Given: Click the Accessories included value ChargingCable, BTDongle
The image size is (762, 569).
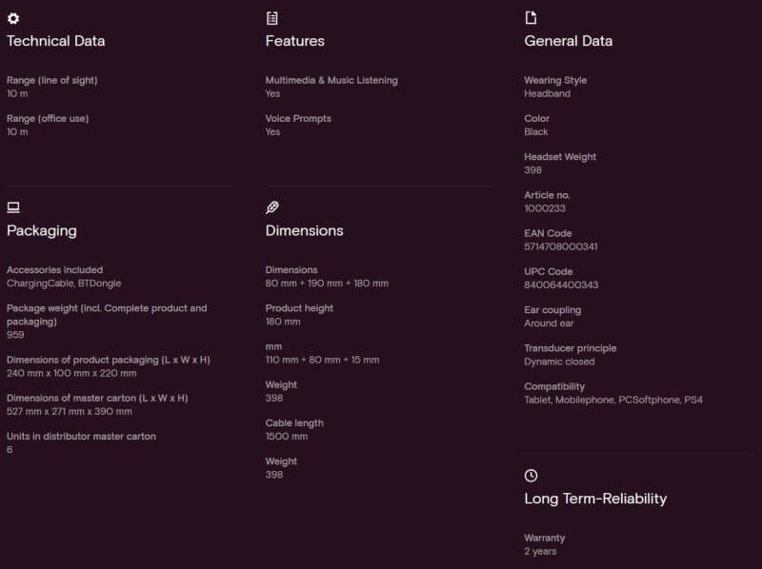Looking at the screenshot, I should coord(64,283).
